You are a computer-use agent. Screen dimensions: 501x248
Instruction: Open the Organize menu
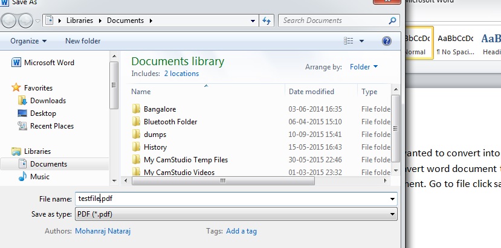[x=28, y=41]
